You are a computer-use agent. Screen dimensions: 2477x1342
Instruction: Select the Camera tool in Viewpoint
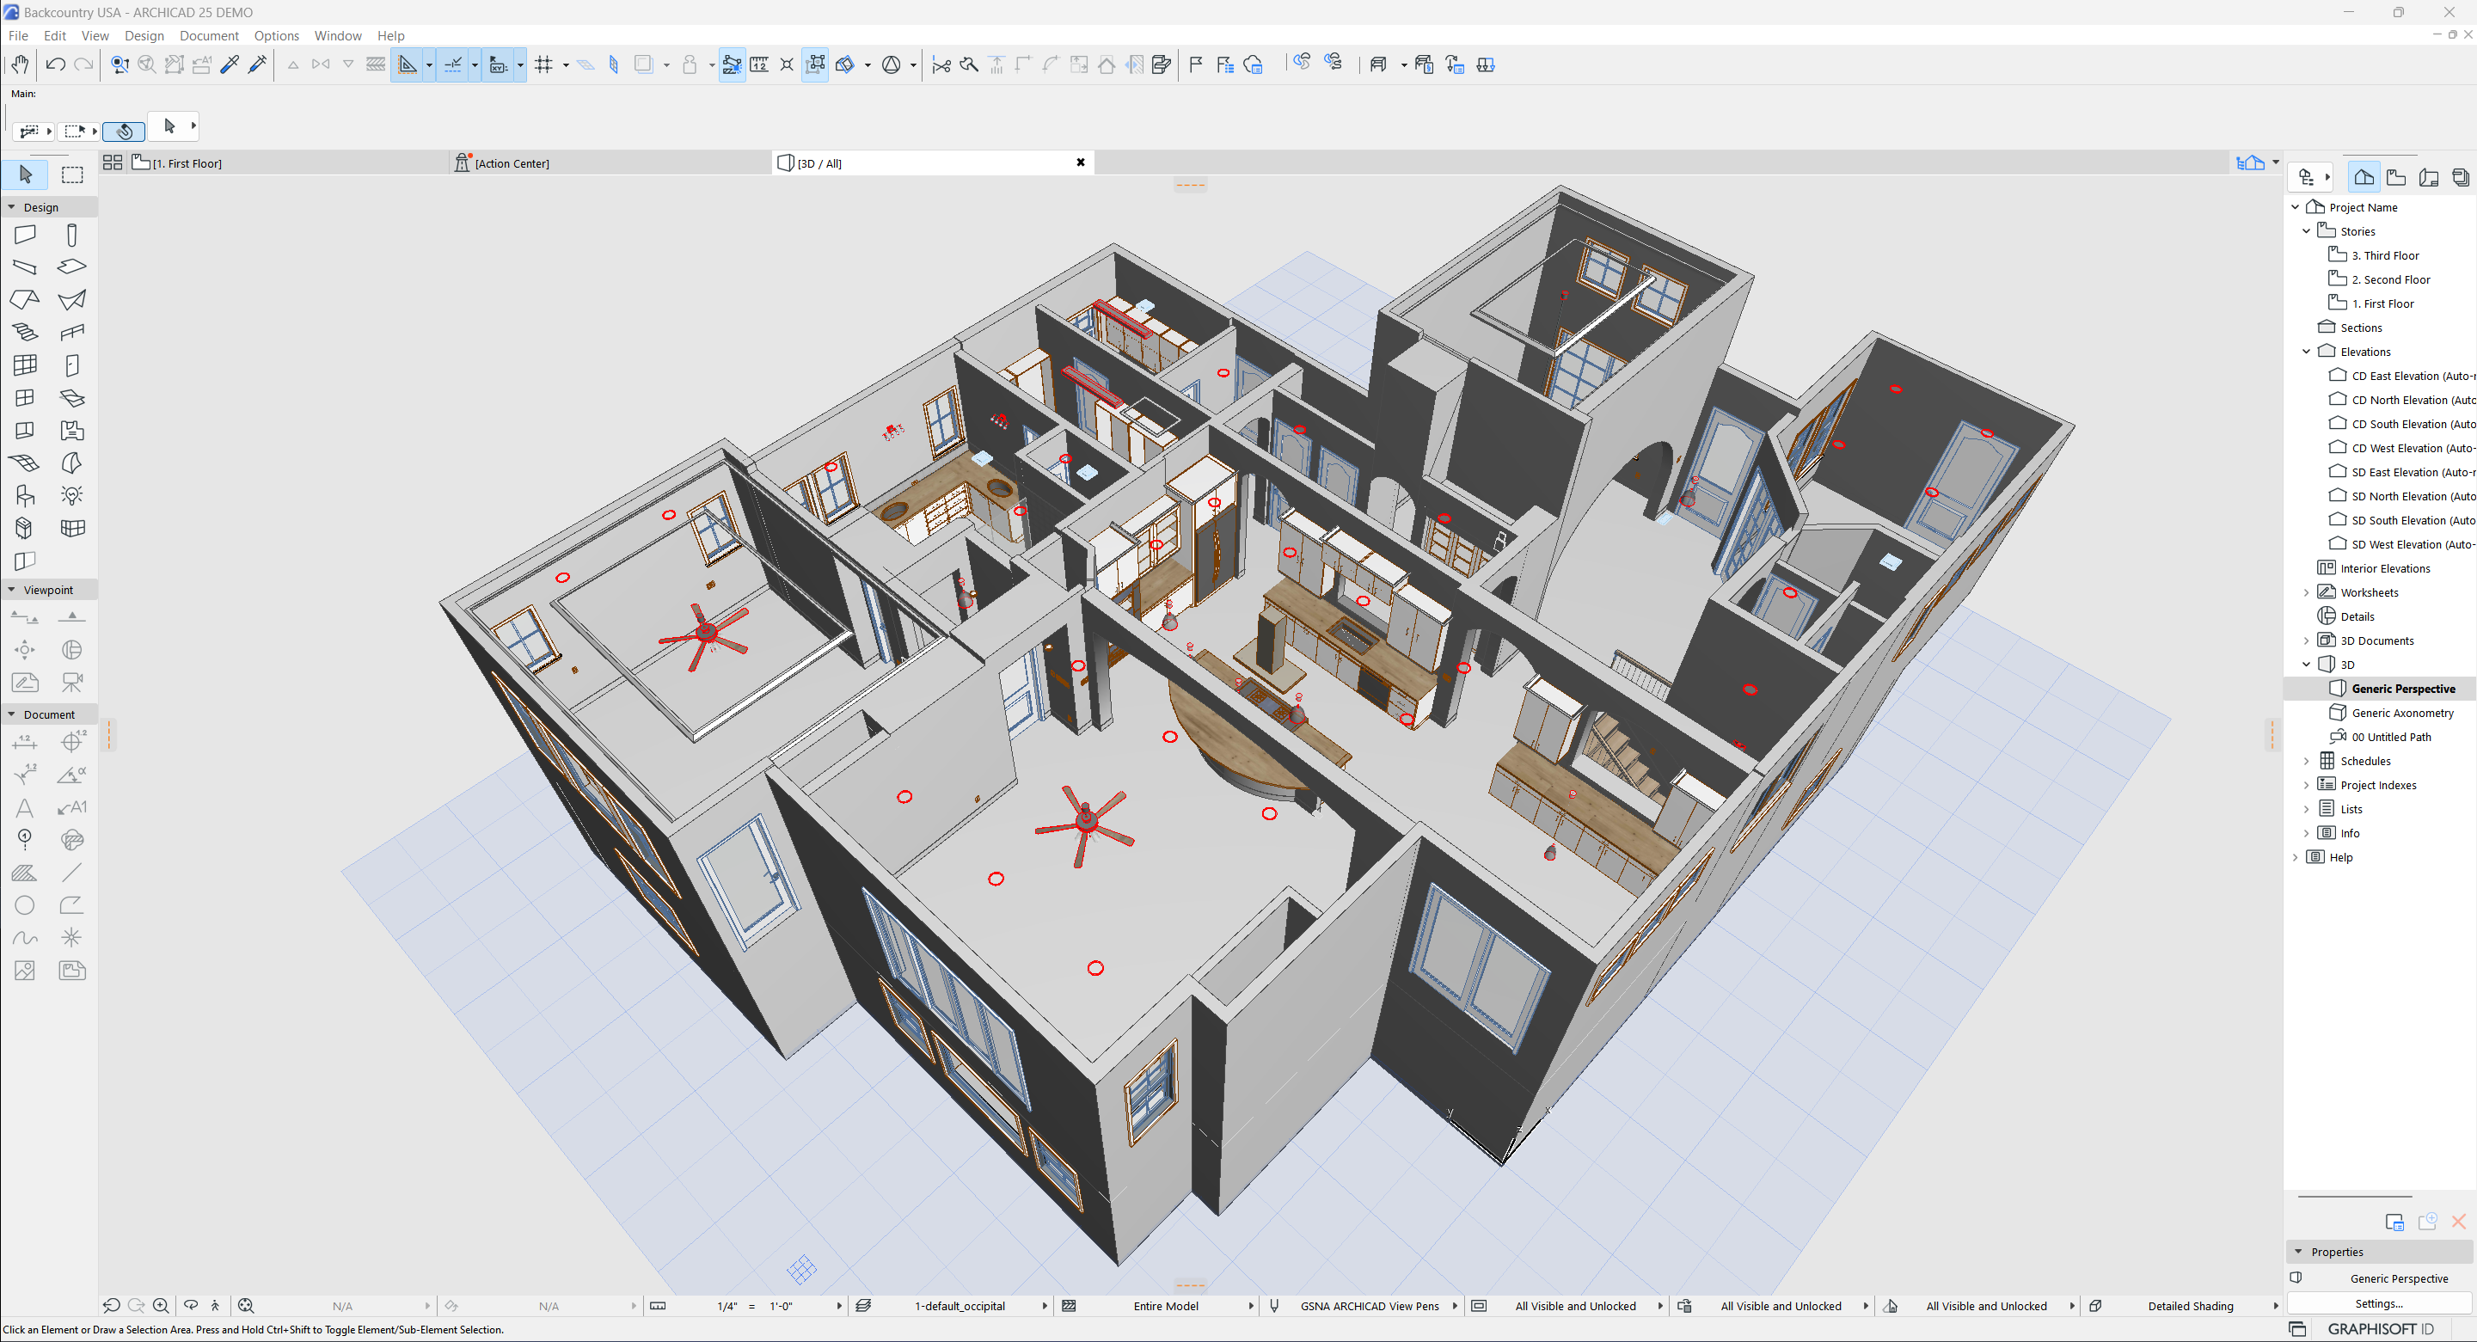(72, 683)
